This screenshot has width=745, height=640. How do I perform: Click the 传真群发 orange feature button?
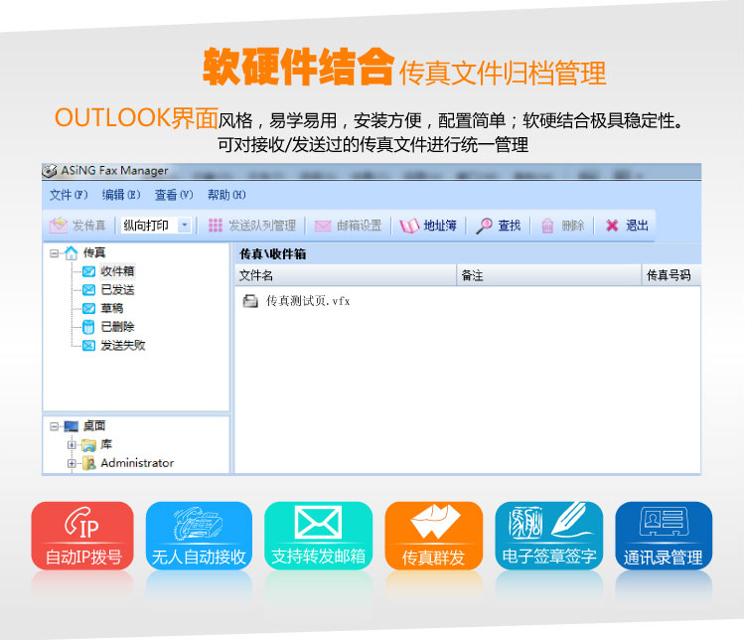(x=433, y=536)
